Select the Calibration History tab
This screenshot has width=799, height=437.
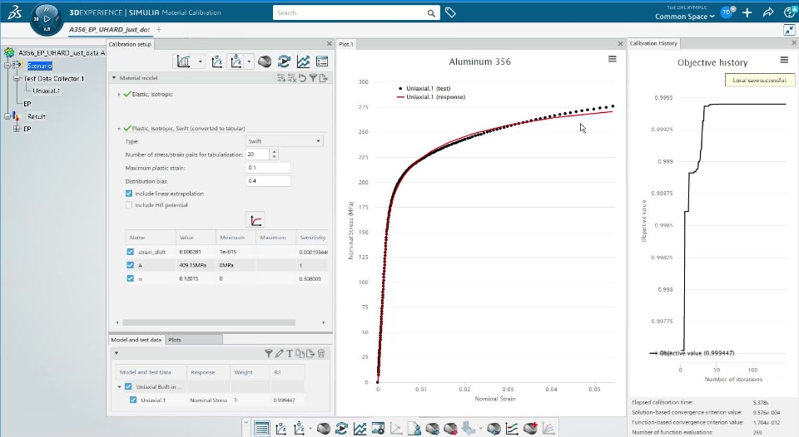(x=654, y=44)
